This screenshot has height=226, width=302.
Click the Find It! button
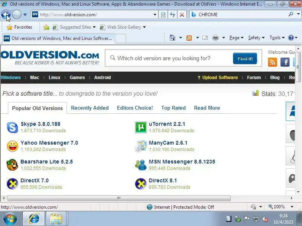245,58
